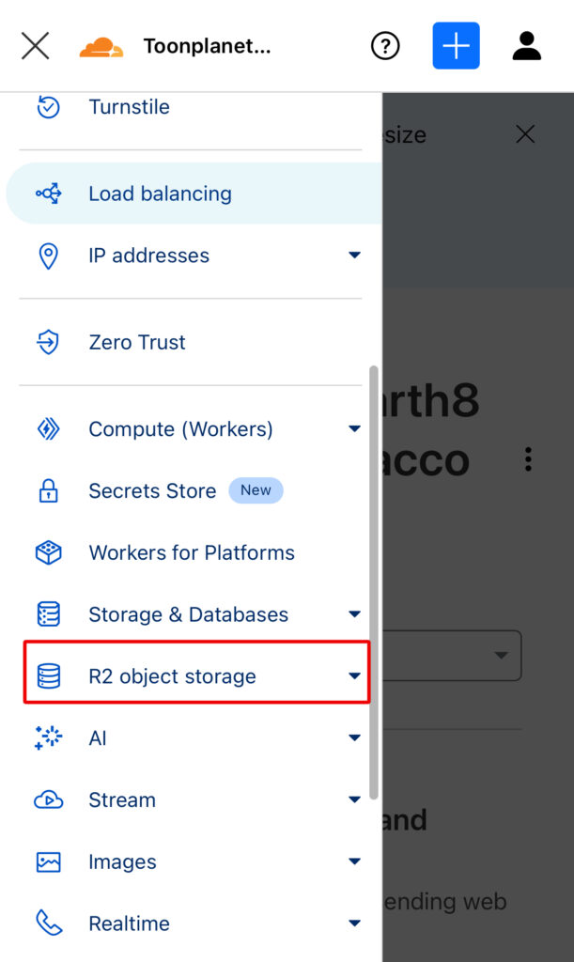
Task: Click the Secrets Store lock icon
Action: coord(48,491)
